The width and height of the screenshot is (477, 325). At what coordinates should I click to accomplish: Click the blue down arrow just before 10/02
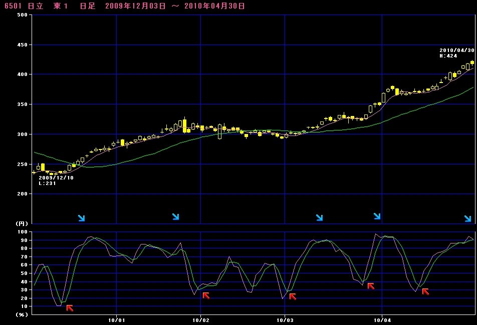point(175,216)
